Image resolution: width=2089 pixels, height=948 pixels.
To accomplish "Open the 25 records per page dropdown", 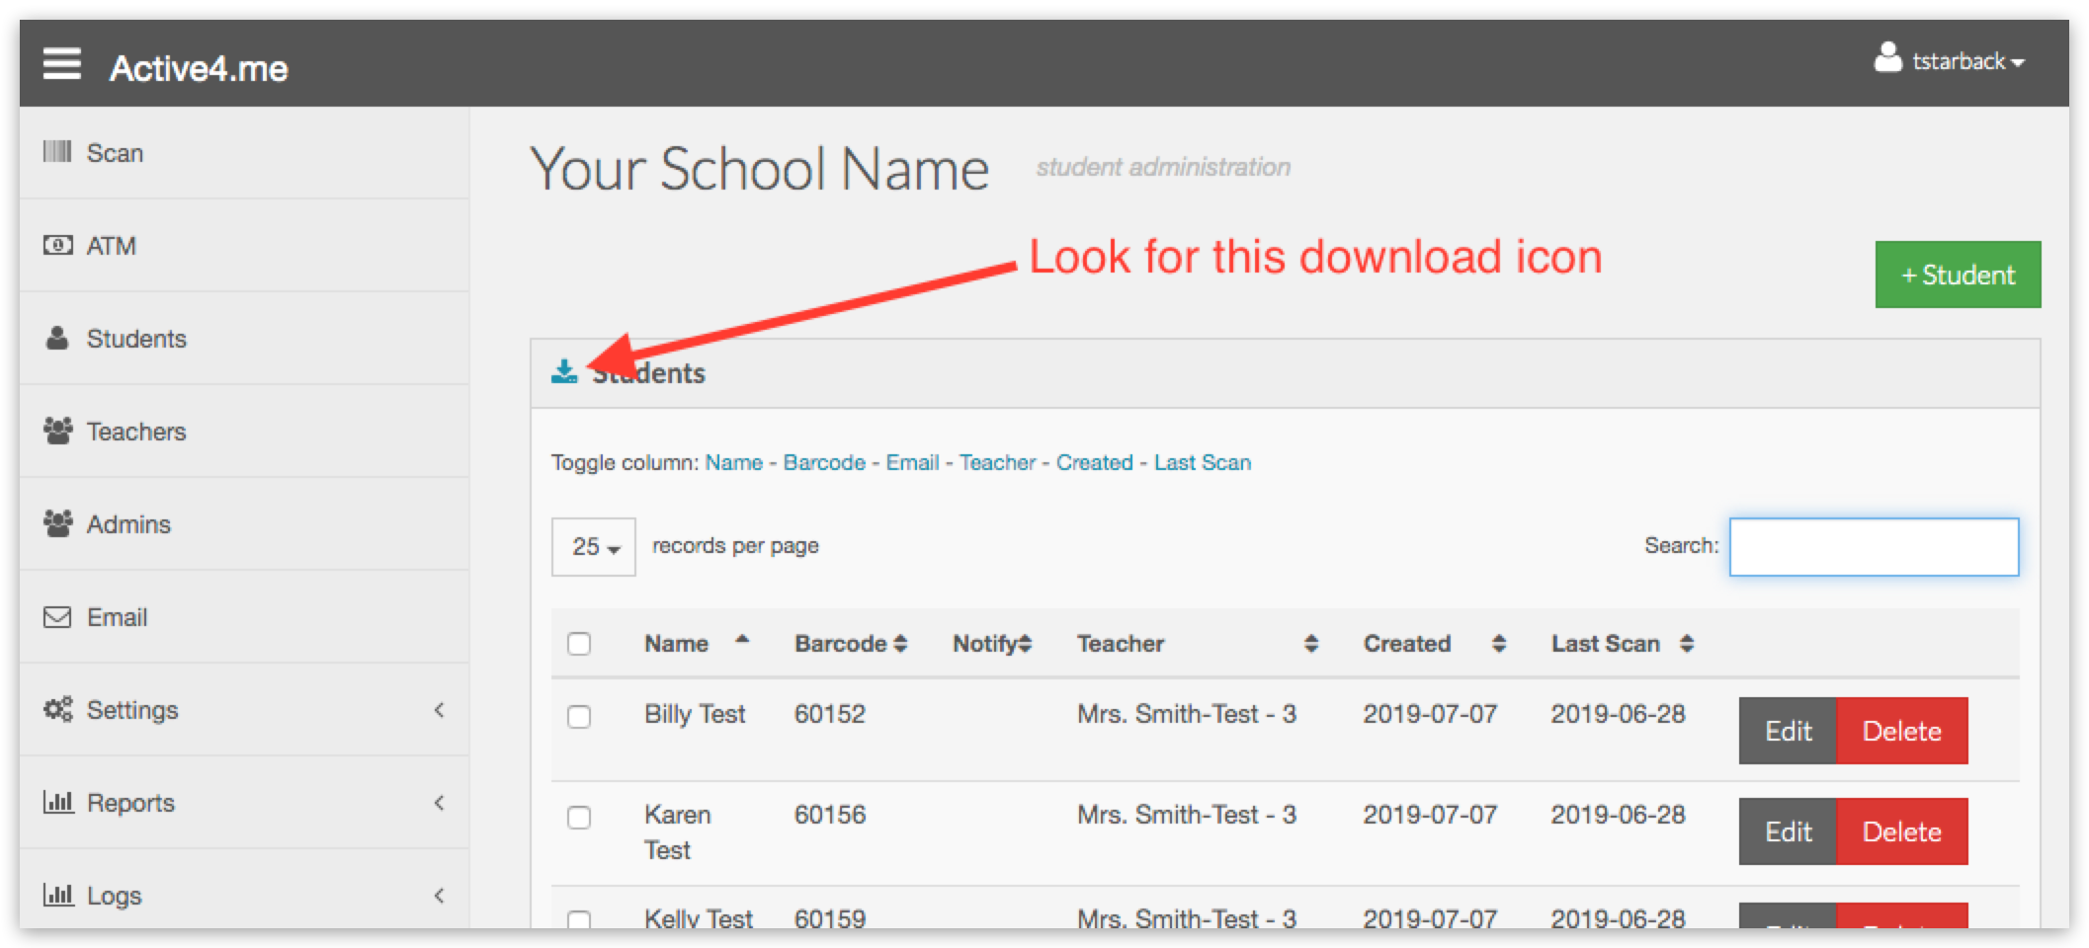I will coord(593,546).
